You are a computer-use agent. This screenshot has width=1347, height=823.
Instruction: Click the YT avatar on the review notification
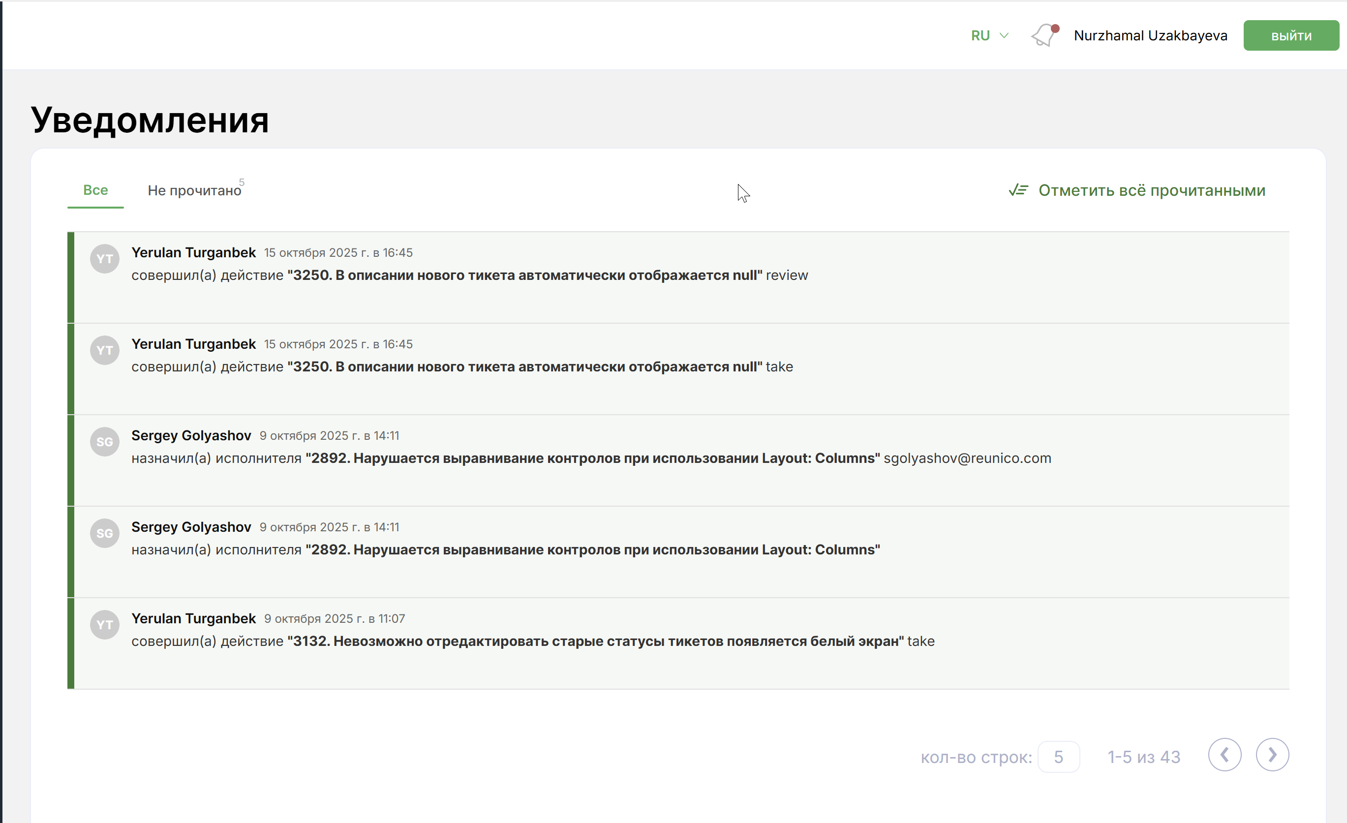[x=104, y=258]
